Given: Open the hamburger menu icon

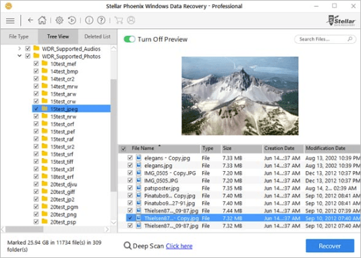Looking at the screenshot, I should 10,21.
